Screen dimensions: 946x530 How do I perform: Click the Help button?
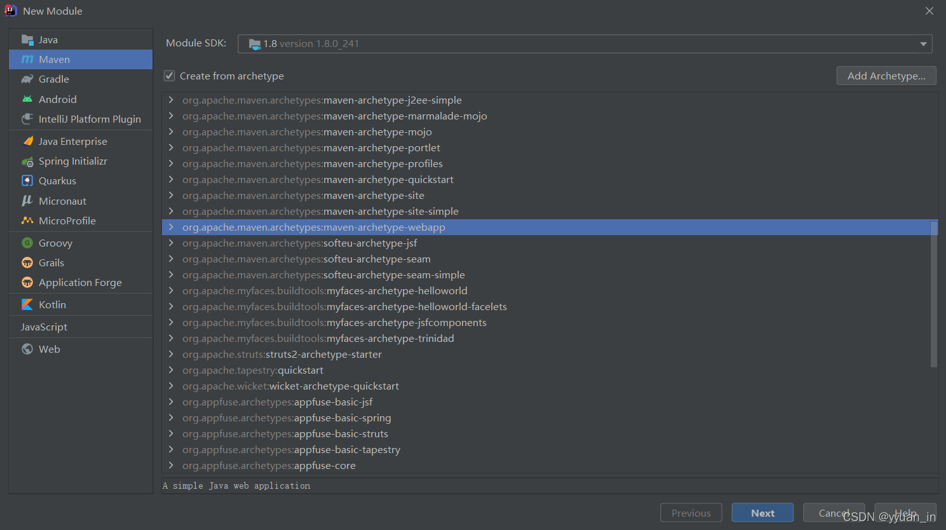tap(905, 513)
